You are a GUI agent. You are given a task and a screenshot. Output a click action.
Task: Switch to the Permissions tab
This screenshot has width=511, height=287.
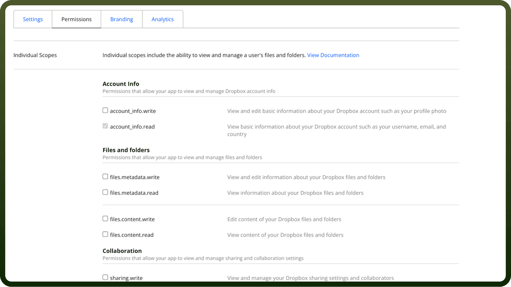click(x=76, y=19)
